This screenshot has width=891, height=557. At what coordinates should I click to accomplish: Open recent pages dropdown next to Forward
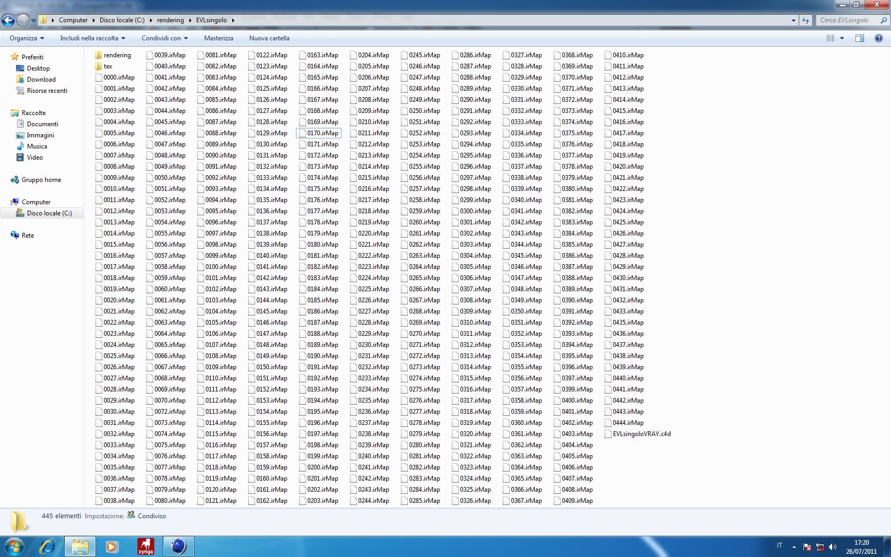pyautogui.click(x=33, y=21)
